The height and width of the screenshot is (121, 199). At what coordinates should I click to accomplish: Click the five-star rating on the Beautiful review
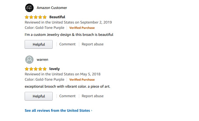[x=36, y=17]
